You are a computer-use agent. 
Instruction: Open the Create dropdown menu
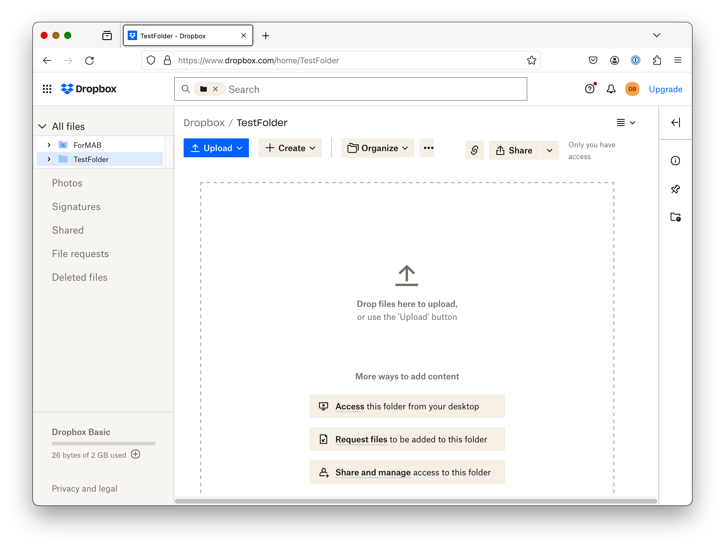(x=290, y=148)
